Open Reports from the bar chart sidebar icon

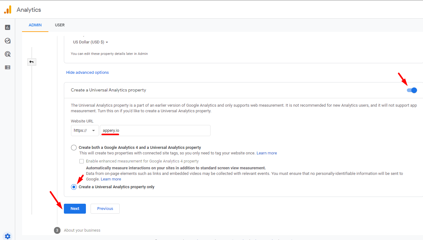[x=8, y=27]
